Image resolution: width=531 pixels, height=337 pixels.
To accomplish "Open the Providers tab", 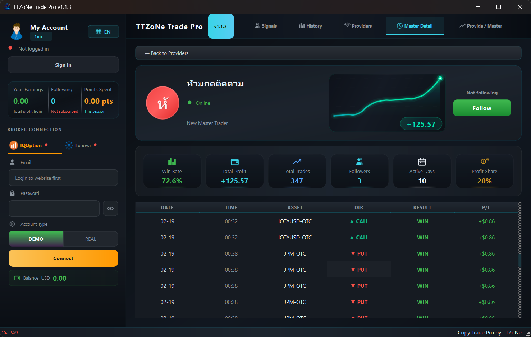I will pos(358,26).
